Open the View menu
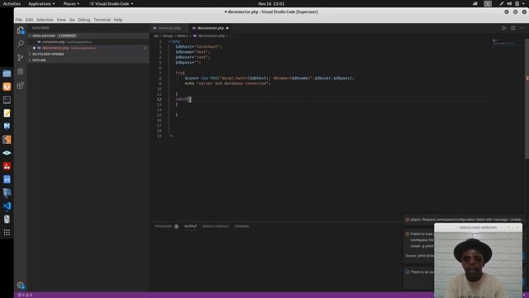Screen dimensions: 529x298 [x=61, y=20]
